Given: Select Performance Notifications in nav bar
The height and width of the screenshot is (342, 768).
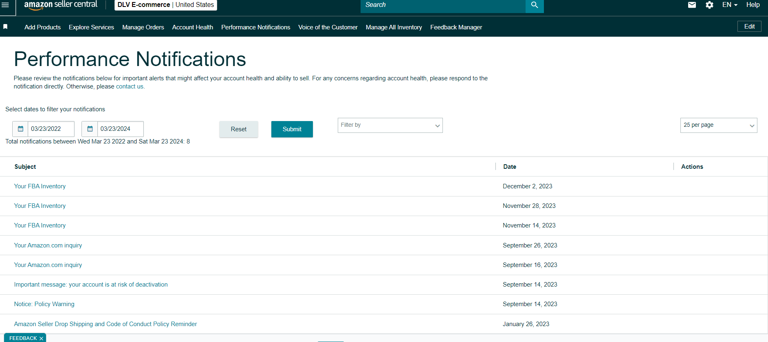Looking at the screenshot, I should coord(256,27).
